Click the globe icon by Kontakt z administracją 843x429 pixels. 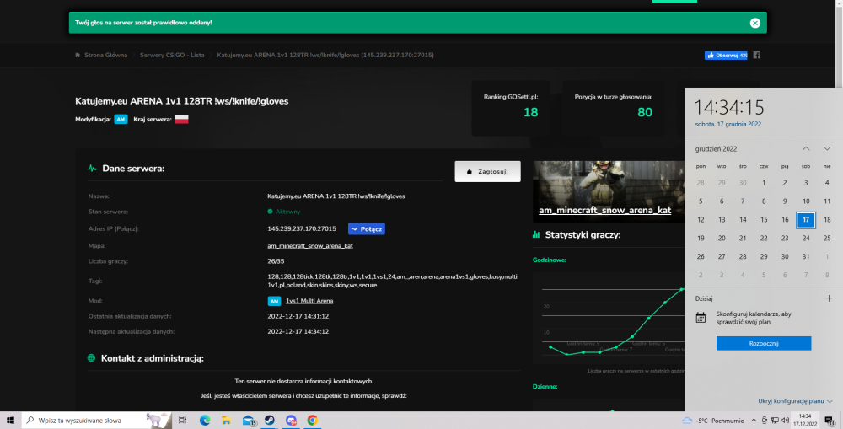[91, 358]
